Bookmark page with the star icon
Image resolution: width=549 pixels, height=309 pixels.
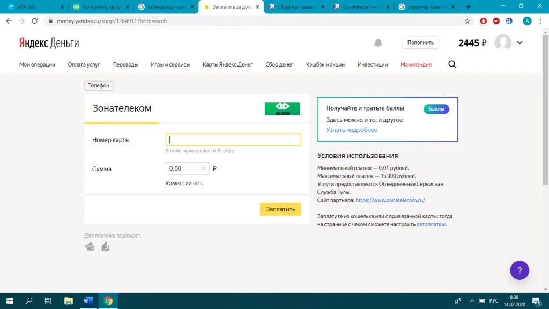[x=468, y=21]
